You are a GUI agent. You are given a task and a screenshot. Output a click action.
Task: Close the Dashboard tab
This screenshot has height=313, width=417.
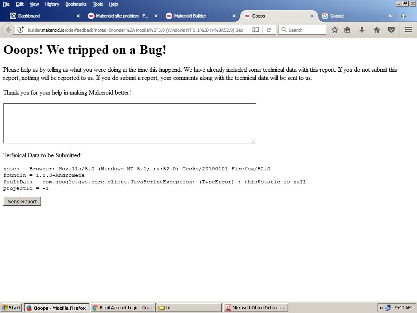78,16
